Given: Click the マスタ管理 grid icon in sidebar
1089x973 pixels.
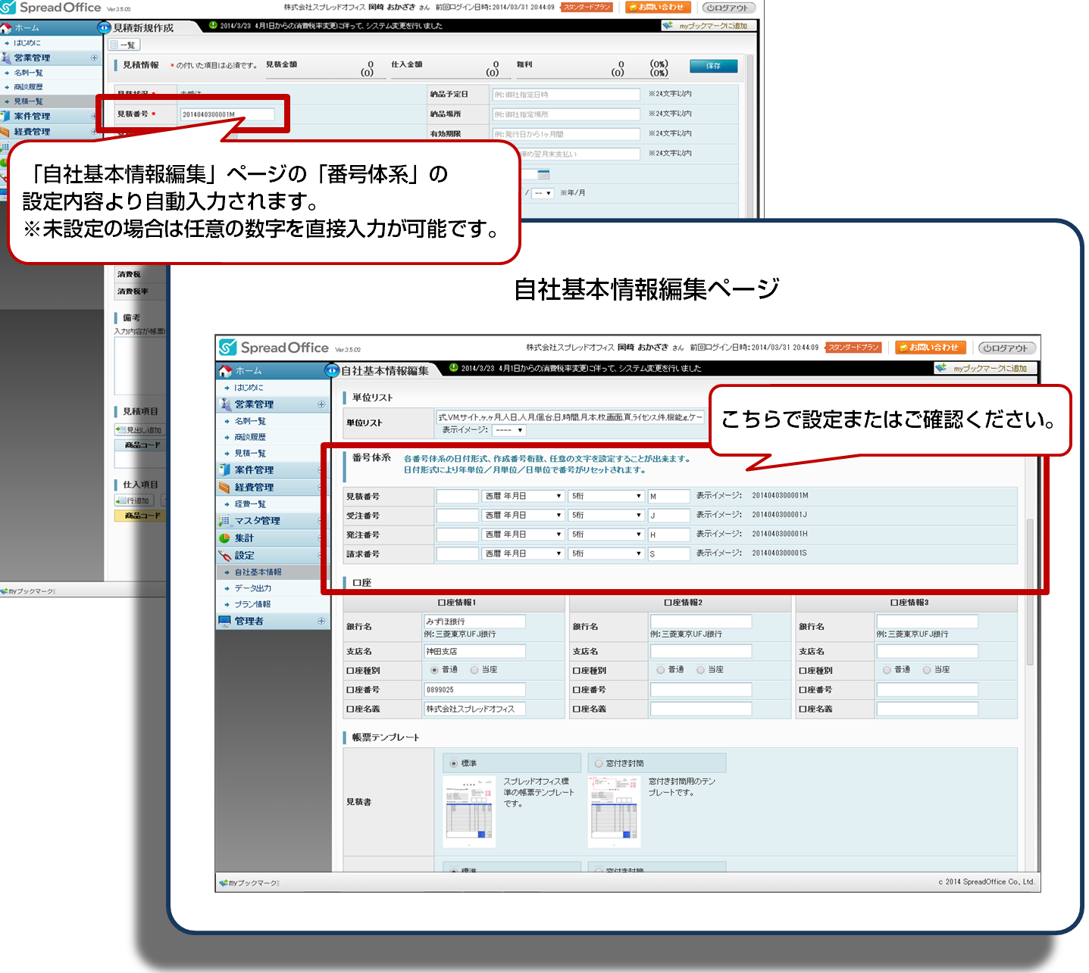Looking at the screenshot, I should pyautogui.click(x=224, y=520).
